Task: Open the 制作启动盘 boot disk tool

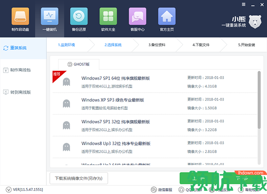Action: click(20, 20)
